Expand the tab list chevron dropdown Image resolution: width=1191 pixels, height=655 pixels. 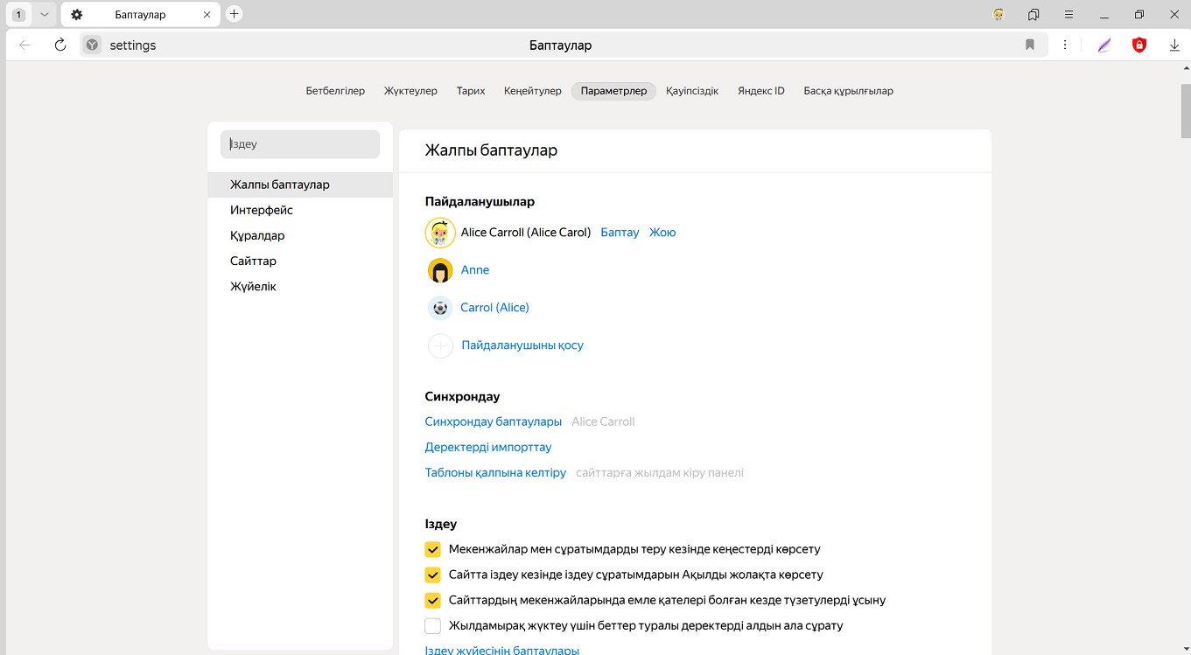(45, 15)
